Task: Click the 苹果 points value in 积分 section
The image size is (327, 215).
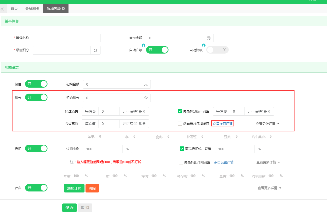Action: click(100, 137)
